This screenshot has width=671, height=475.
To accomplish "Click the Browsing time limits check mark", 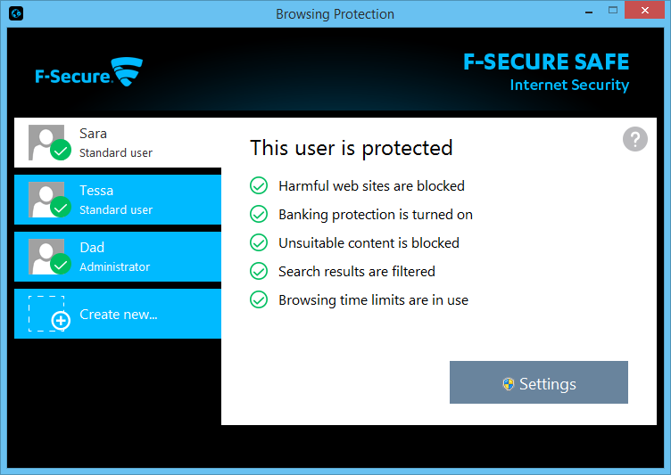I will [x=259, y=299].
